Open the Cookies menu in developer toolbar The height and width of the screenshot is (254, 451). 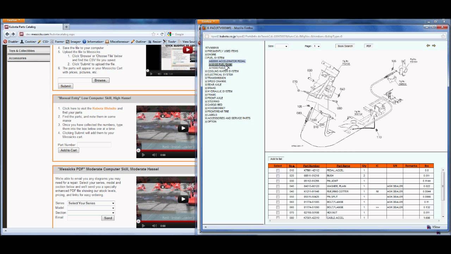point(29,42)
